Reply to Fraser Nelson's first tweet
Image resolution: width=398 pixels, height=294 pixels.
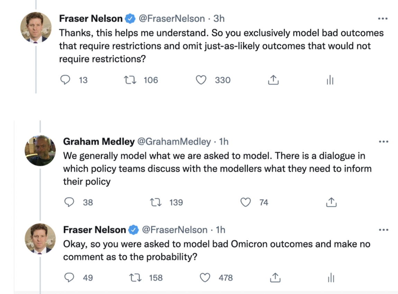tap(65, 80)
